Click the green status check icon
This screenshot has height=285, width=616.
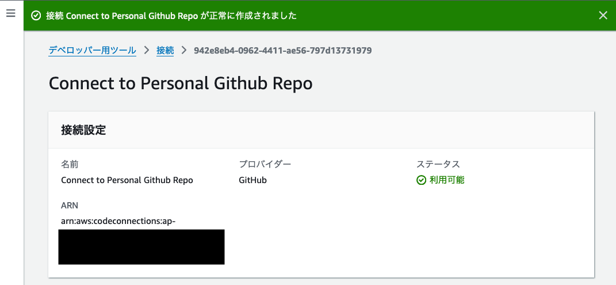tap(421, 180)
